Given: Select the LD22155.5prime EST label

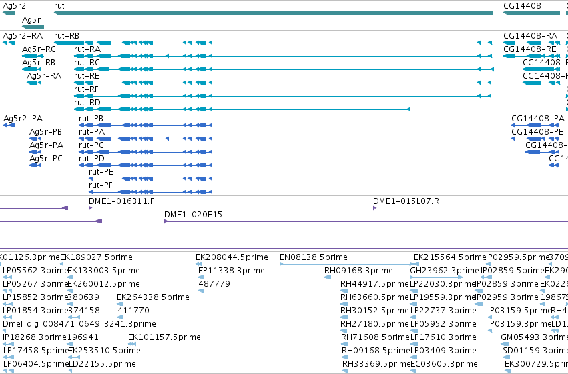Looking at the screenshot, I should coord(103,365).
